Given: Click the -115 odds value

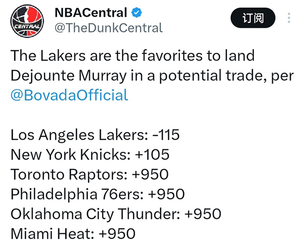Looking at the screenshot, I should [166, 135].
